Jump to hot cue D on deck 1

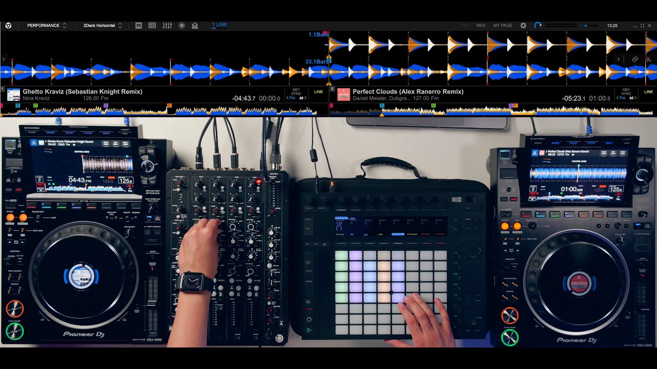pyautogui.click(x=106, y=106)
